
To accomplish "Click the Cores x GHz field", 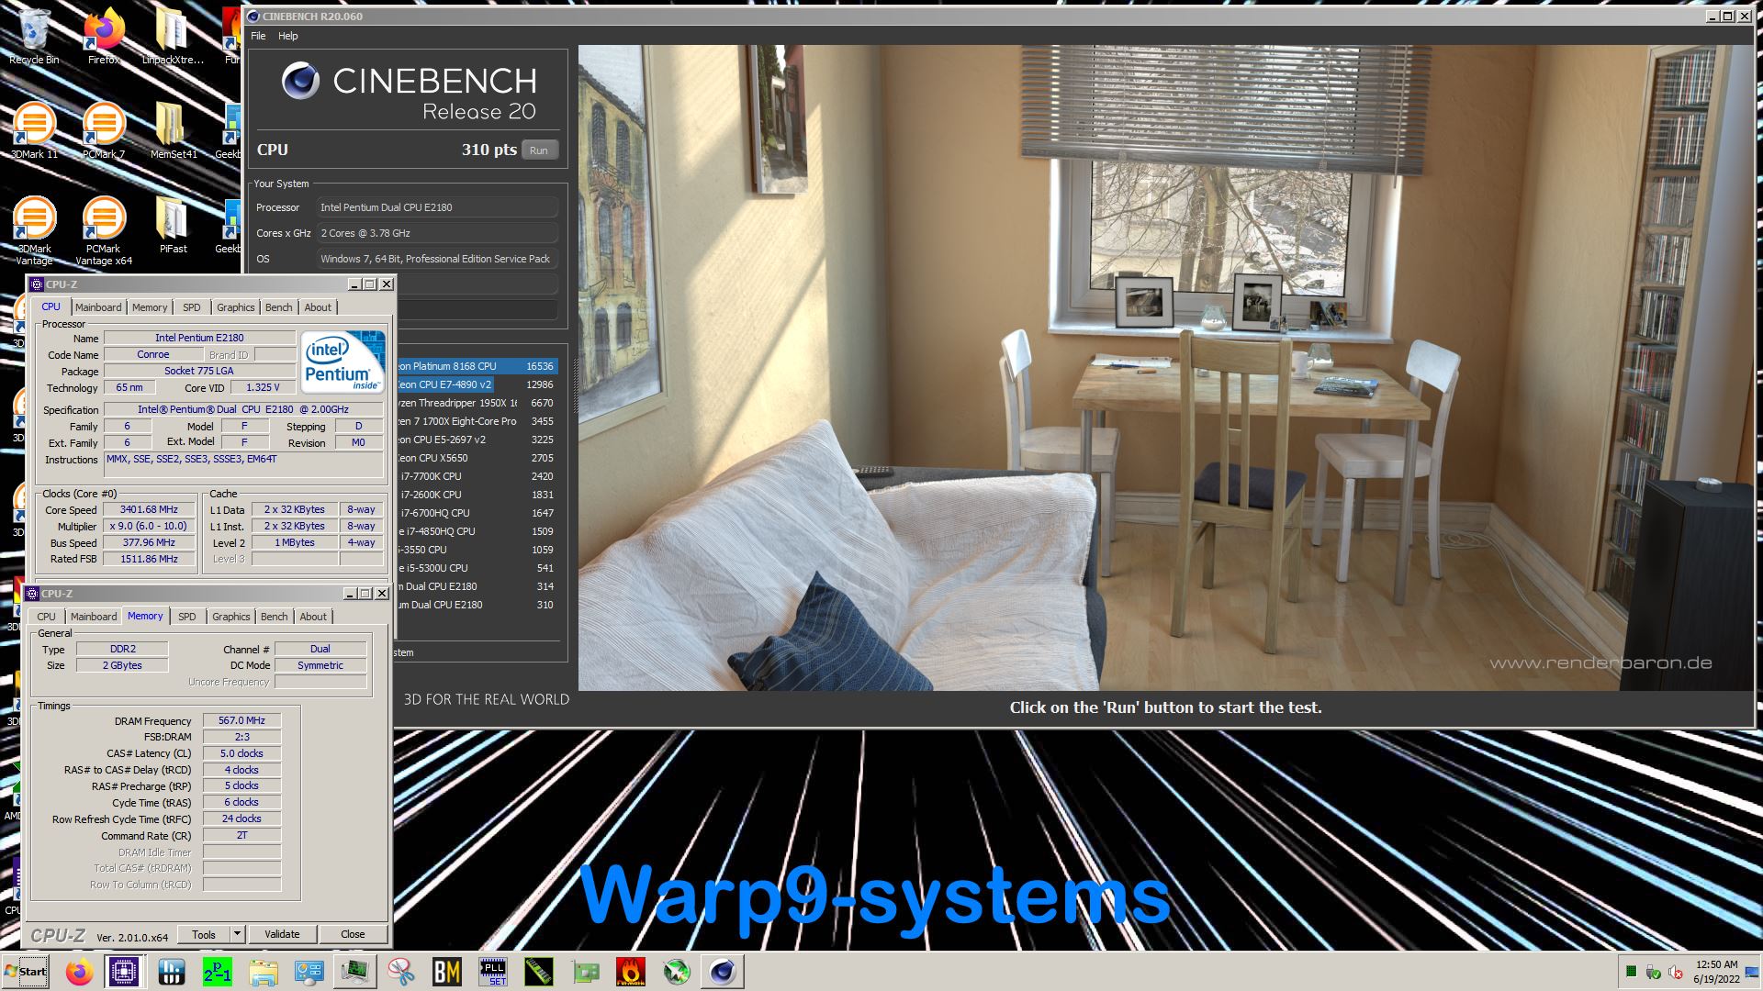I will [x=437, y=233].
